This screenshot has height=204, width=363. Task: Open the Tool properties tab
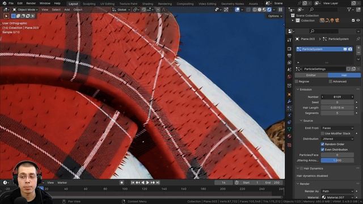(x=289, y=40)
